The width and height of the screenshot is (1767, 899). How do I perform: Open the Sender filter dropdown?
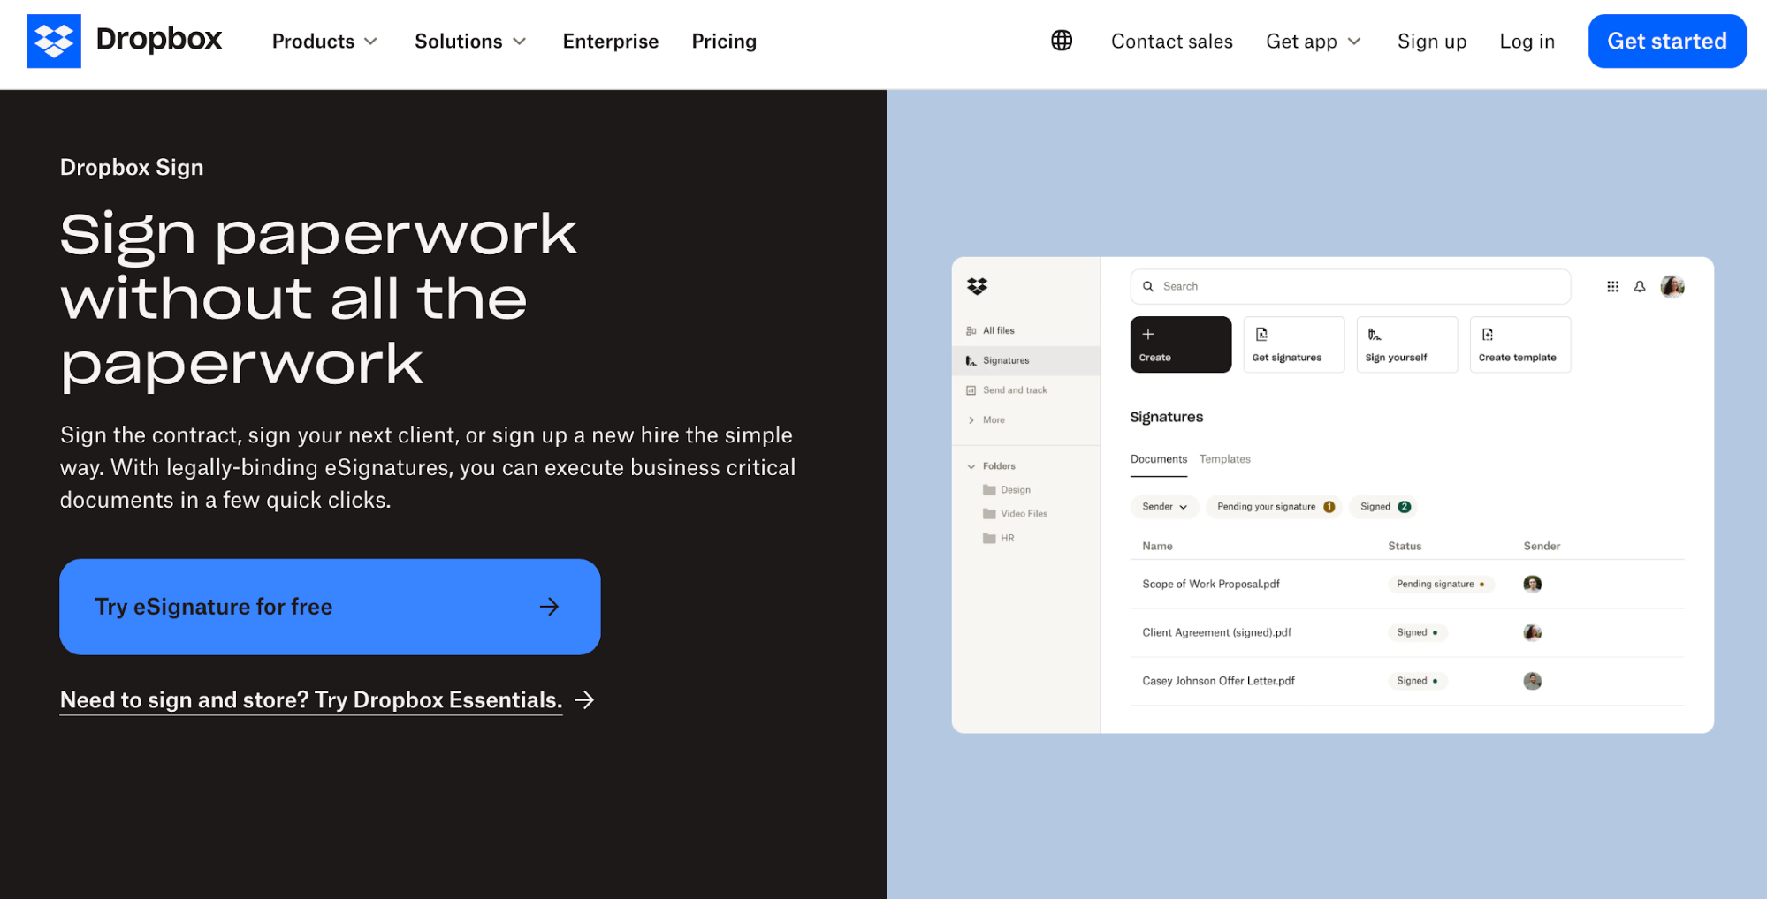pyautogui.click(x=1164, y=507)
